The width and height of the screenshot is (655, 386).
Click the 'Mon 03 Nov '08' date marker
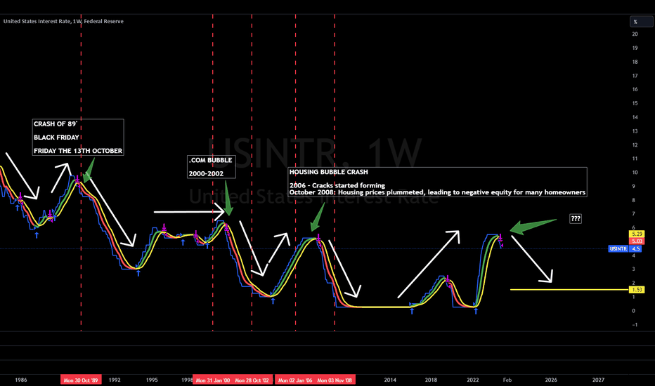[335, 380]
